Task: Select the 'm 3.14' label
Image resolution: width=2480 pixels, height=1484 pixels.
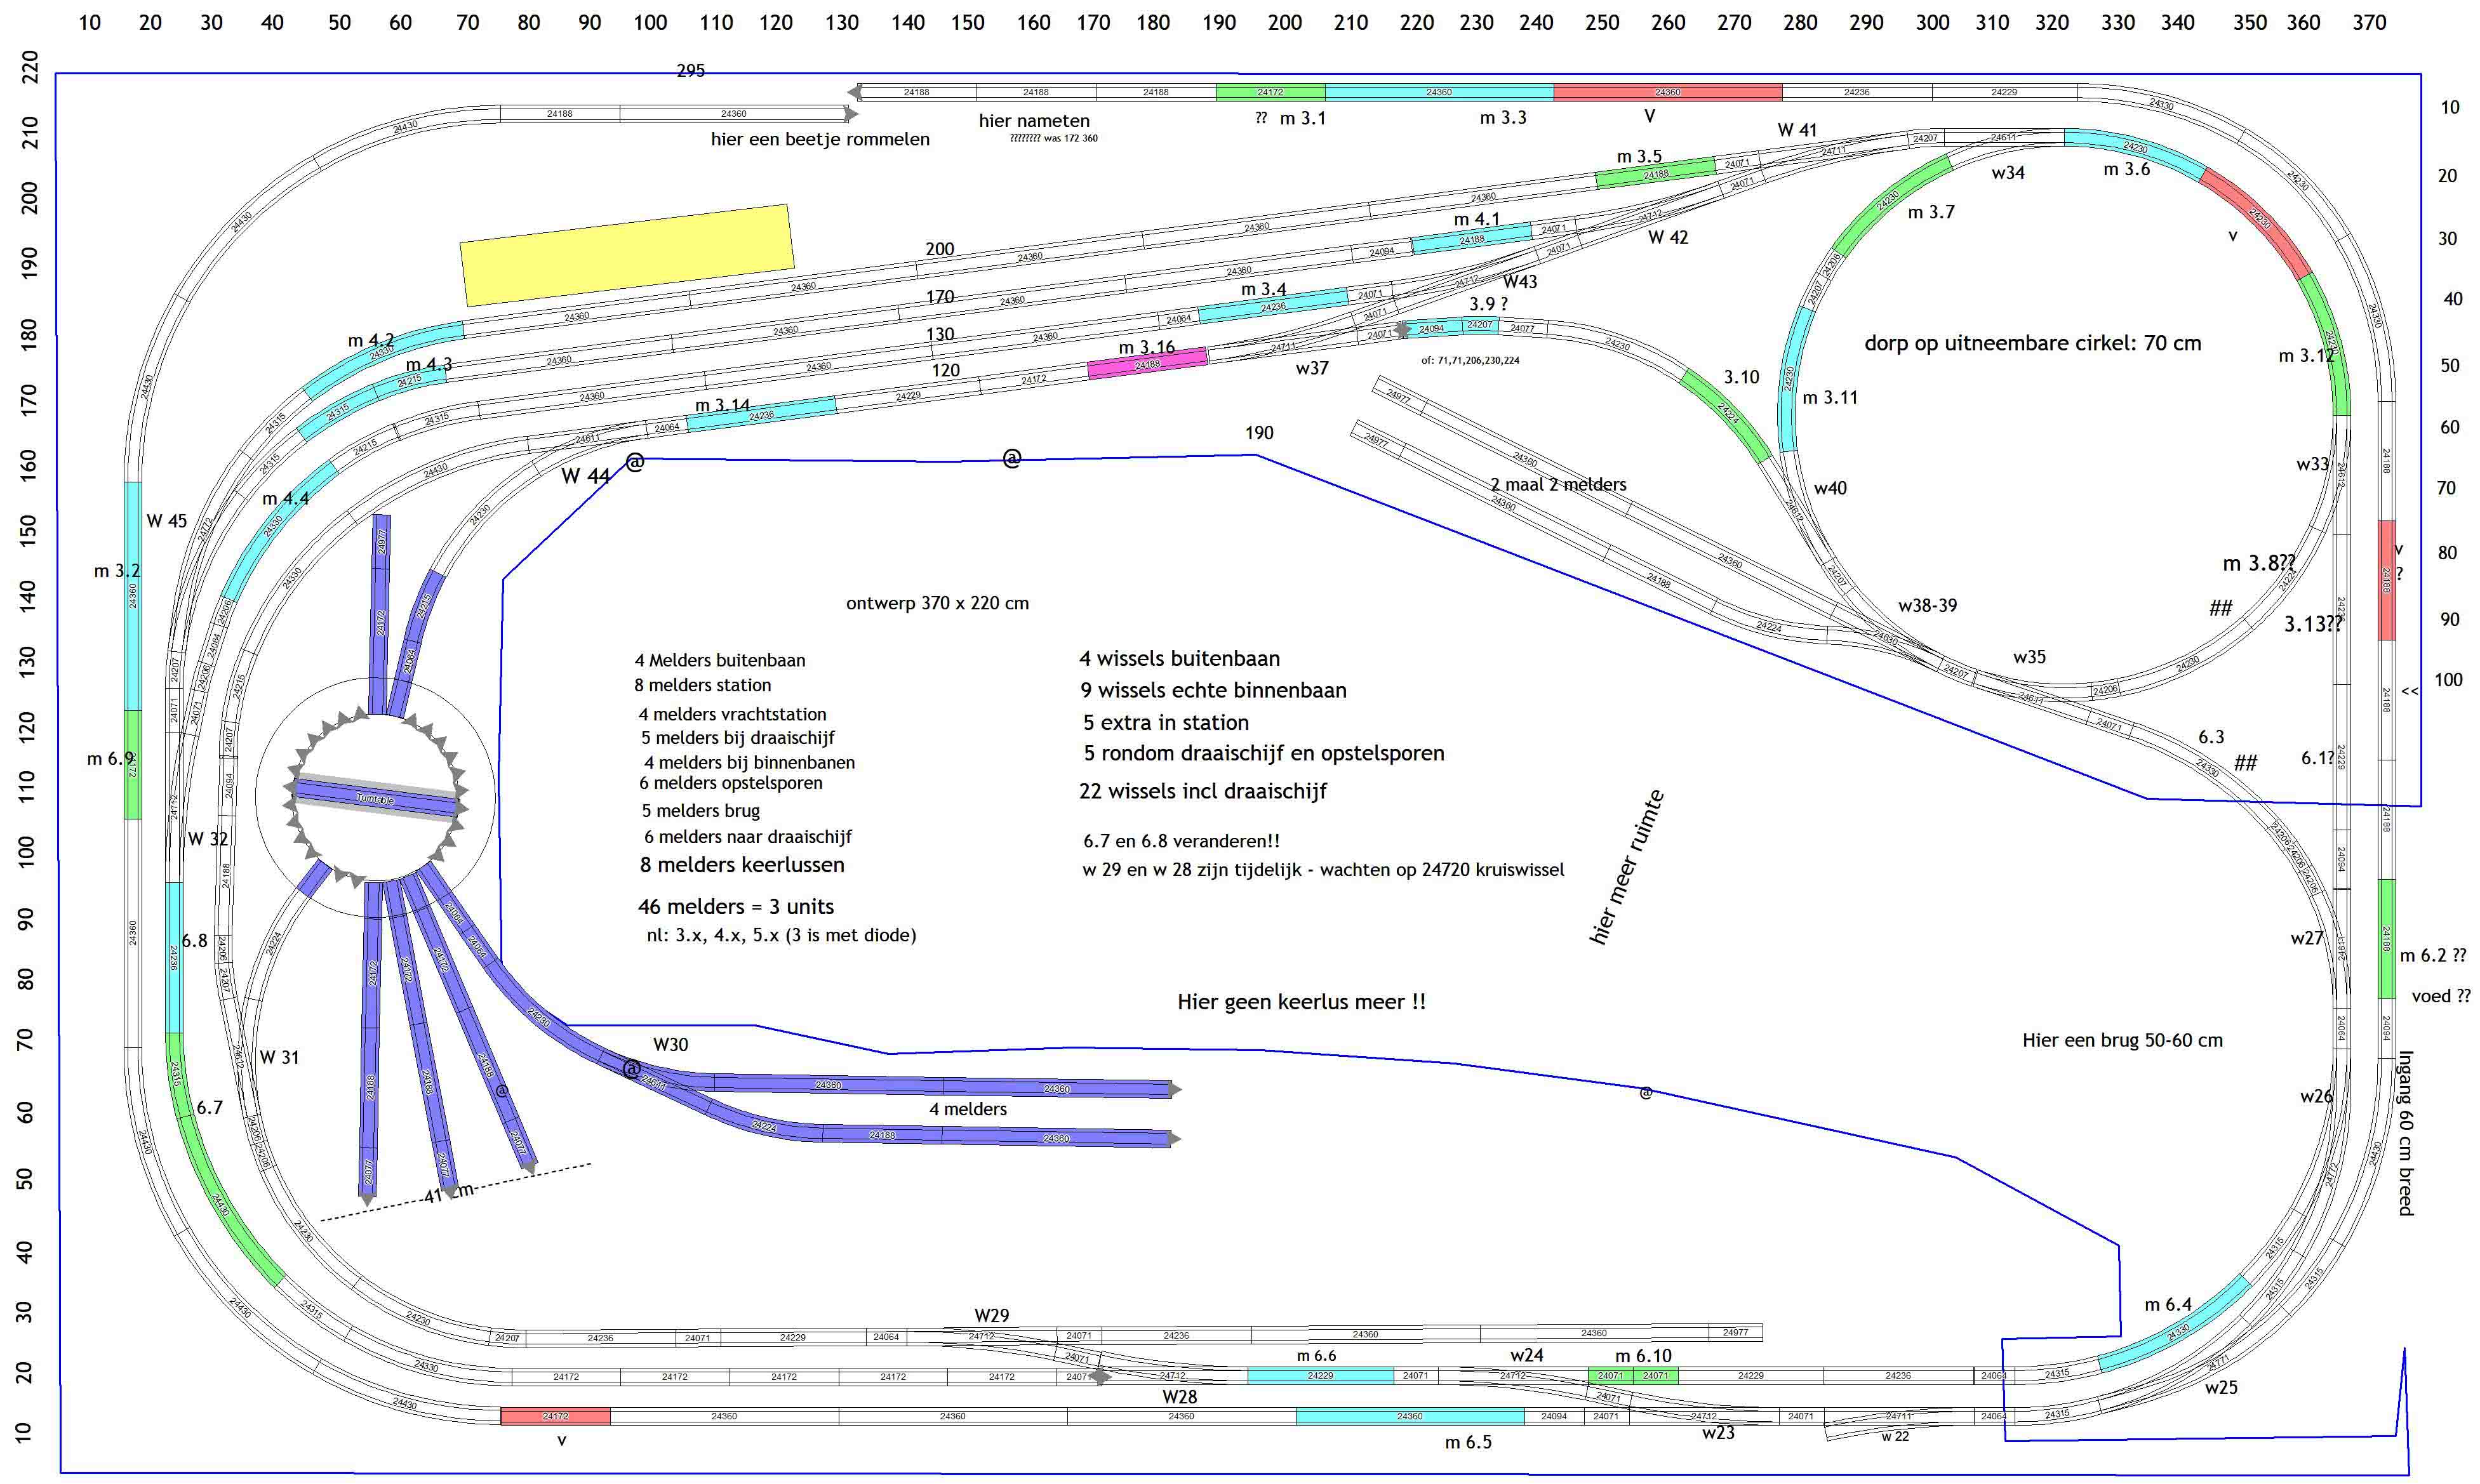Action: pos(722,405)
